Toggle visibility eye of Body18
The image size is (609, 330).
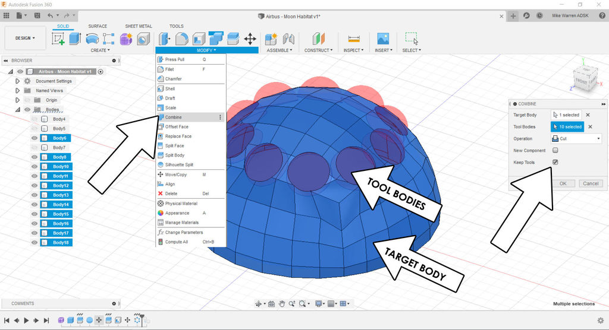[34, 242]
